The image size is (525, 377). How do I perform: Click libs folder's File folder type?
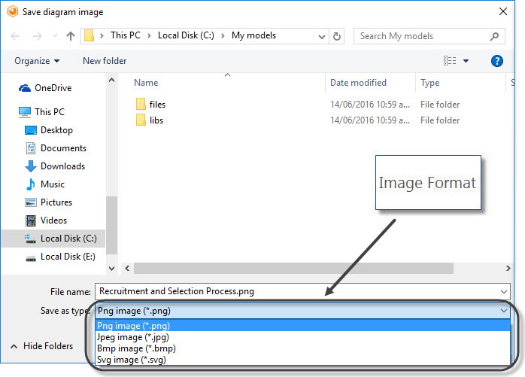440,120
